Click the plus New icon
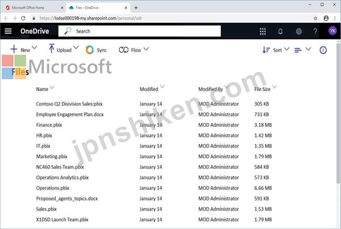 [x=14, y=49]
